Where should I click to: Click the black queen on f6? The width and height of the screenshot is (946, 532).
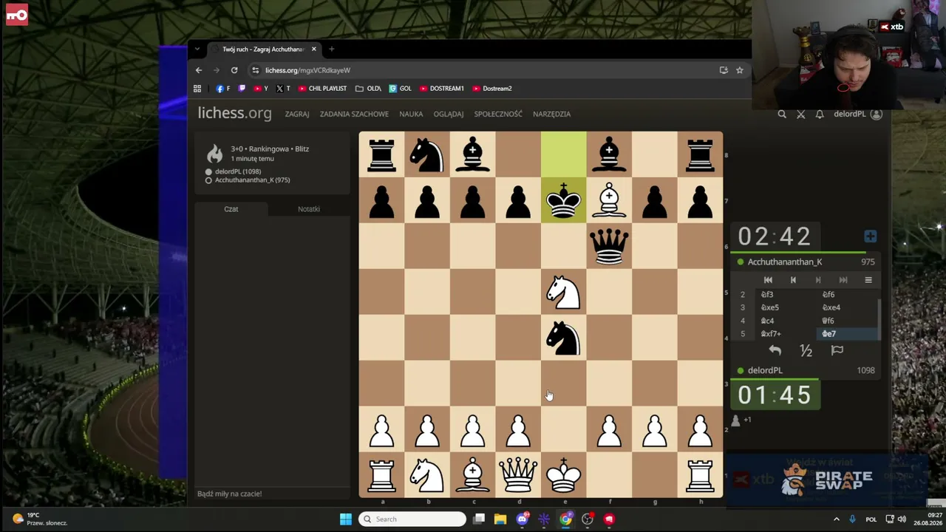tap(610, 246)
